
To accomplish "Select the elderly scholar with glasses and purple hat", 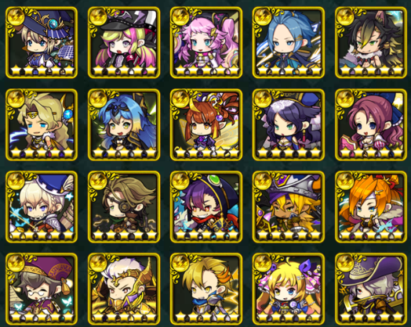I will 42,289.
